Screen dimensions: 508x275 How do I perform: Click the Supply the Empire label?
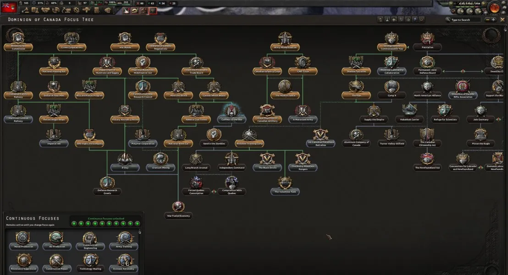coord(374,120)
